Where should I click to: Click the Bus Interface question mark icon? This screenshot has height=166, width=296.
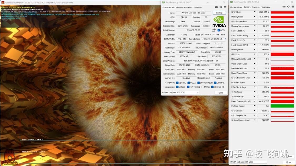pyautogui.click(x=225, y=39)
